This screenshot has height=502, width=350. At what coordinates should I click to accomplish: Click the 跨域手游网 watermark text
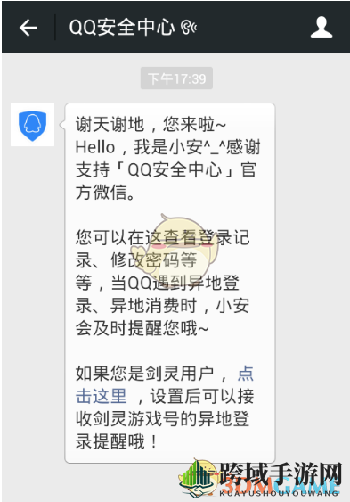pos(281,475)
